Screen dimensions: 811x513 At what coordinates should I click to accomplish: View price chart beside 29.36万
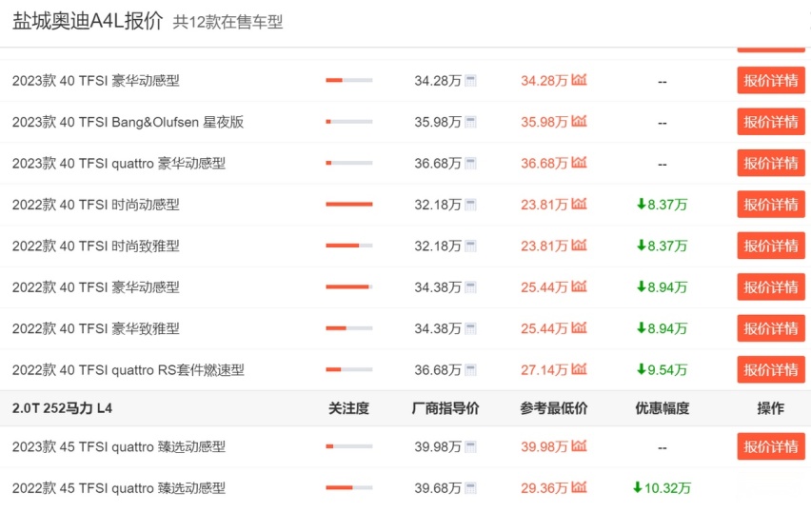tap(580, 486)
